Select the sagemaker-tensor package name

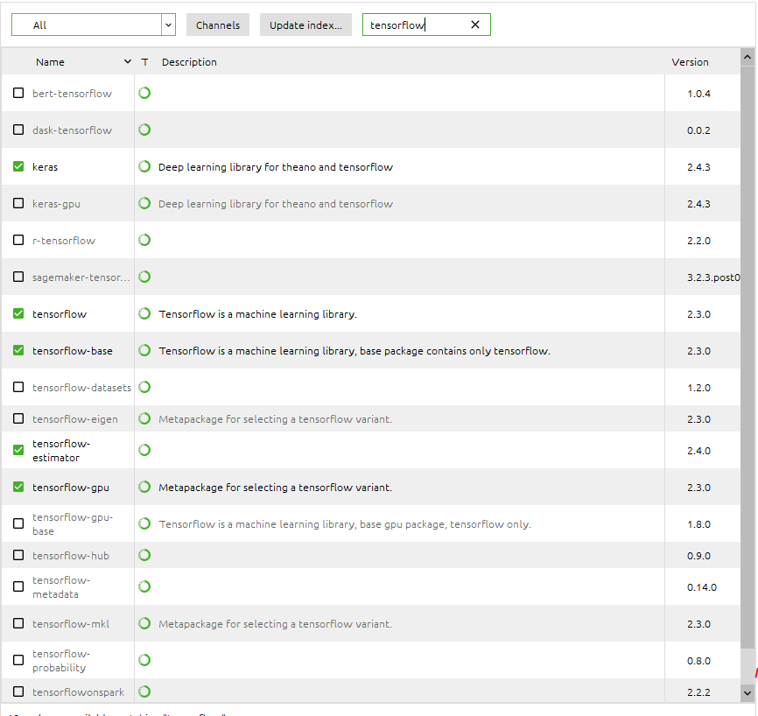[x=81, y=277]
